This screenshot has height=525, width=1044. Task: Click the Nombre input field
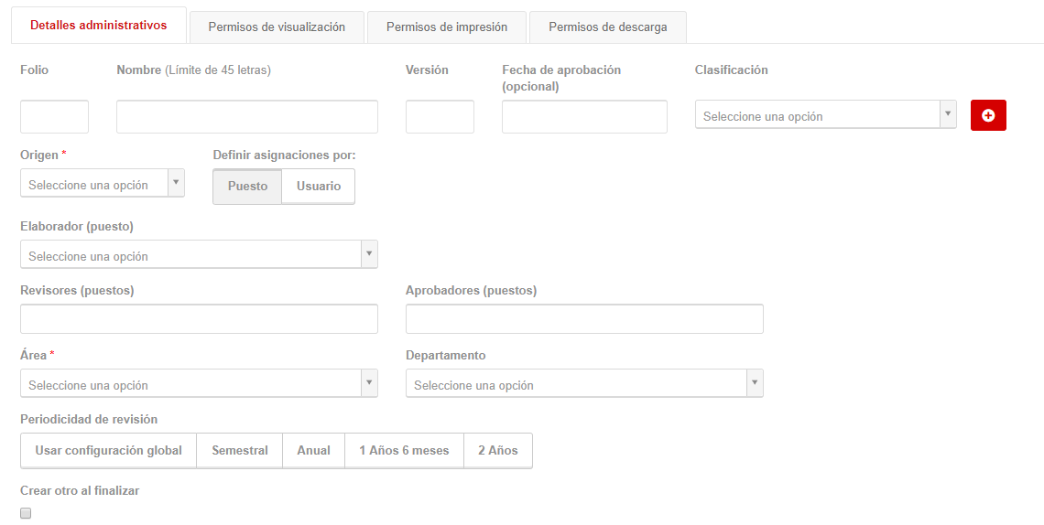pos(247,117)
